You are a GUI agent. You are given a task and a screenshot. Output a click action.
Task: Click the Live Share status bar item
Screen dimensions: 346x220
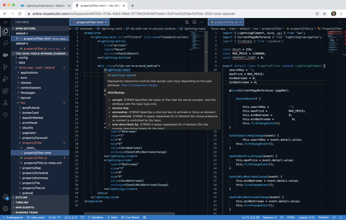coord(131,217)
